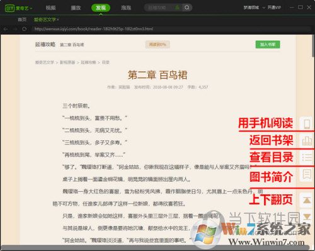The width and height of the screenshot is (315, 251).
Task: Go back with the left arrow
Action: (x=6, y=29)
